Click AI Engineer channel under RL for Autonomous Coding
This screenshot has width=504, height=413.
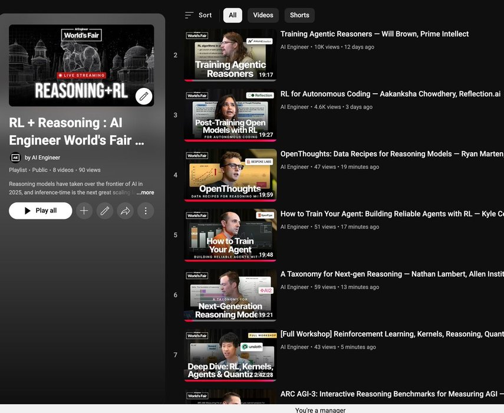(x=294, y=107)
